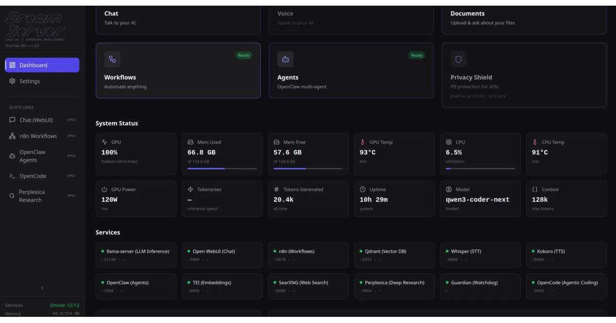Open the OpenClaw Agents quick link
This screenshot has width=616, height=323.
(42, 156)
